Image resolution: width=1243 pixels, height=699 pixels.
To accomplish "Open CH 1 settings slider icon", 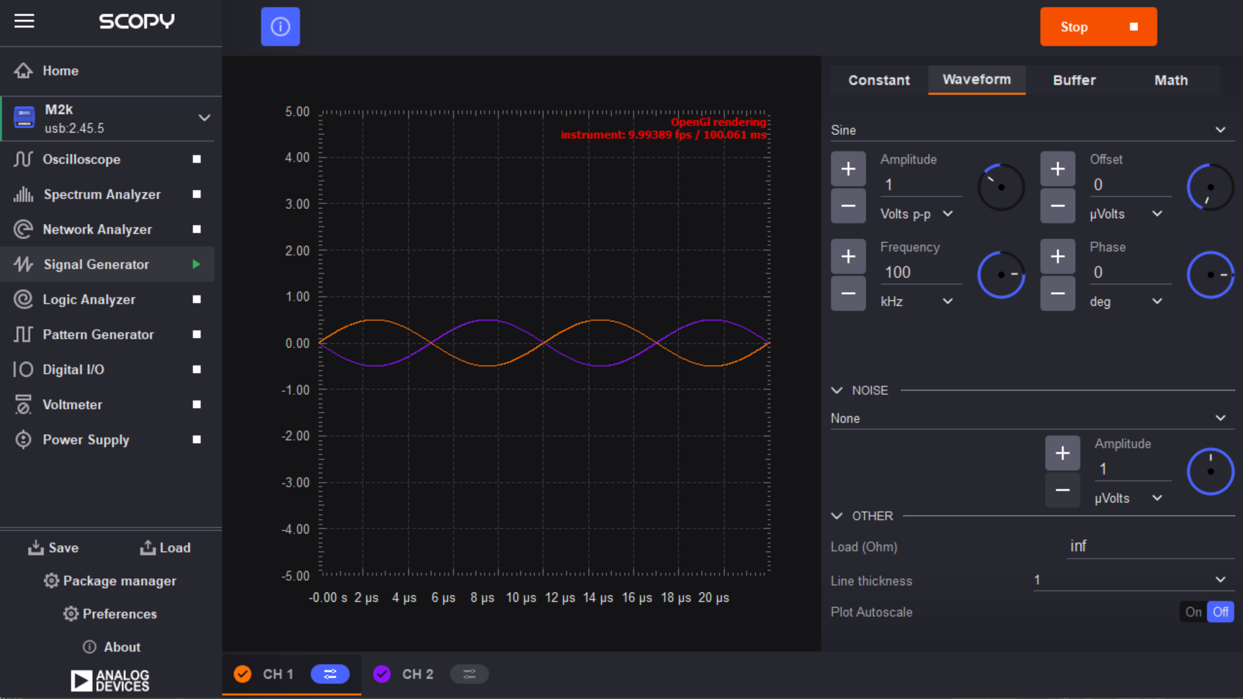I will pyautogui.click(x=330, y=674).
